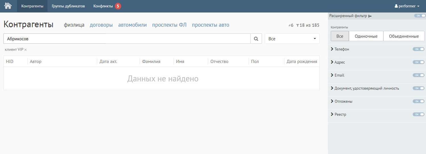Sort by the Пол column header
Image resolution: width=426 pixels, height=154 pixels.
coord(255,62)
